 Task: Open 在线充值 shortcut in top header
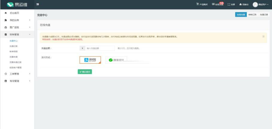point(218,4)
